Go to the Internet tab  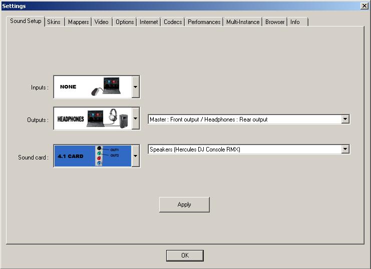click(x=149, y=22)
